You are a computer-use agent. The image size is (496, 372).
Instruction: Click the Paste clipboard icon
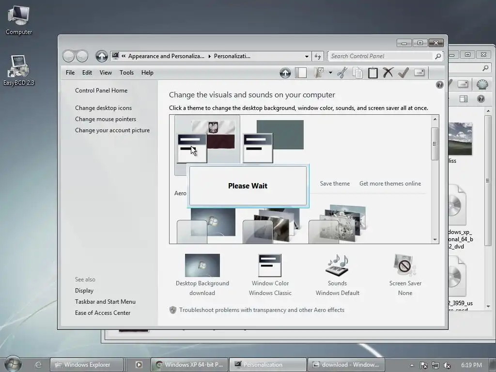click(372, 73)
